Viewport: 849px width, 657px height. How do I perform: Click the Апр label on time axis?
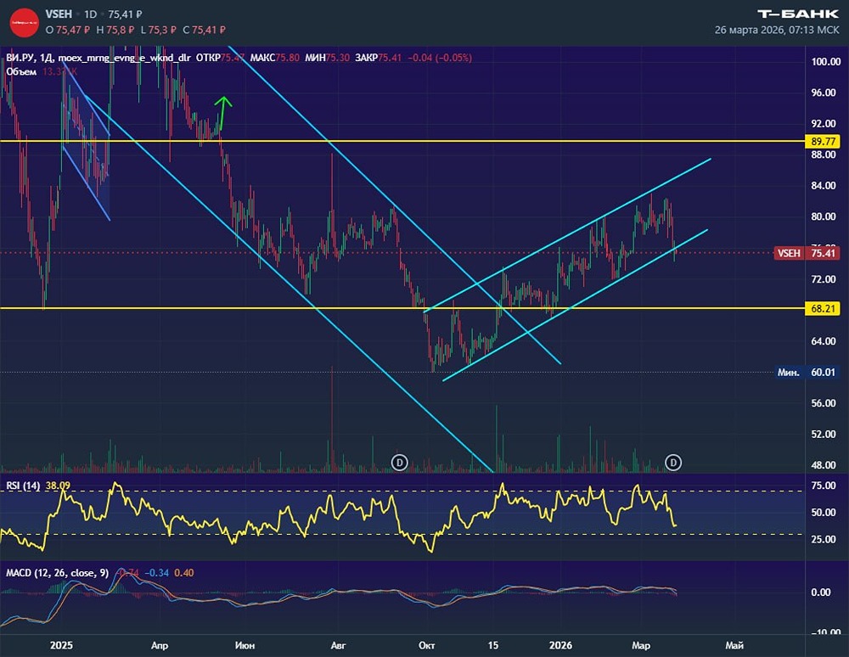coord(160,645)
